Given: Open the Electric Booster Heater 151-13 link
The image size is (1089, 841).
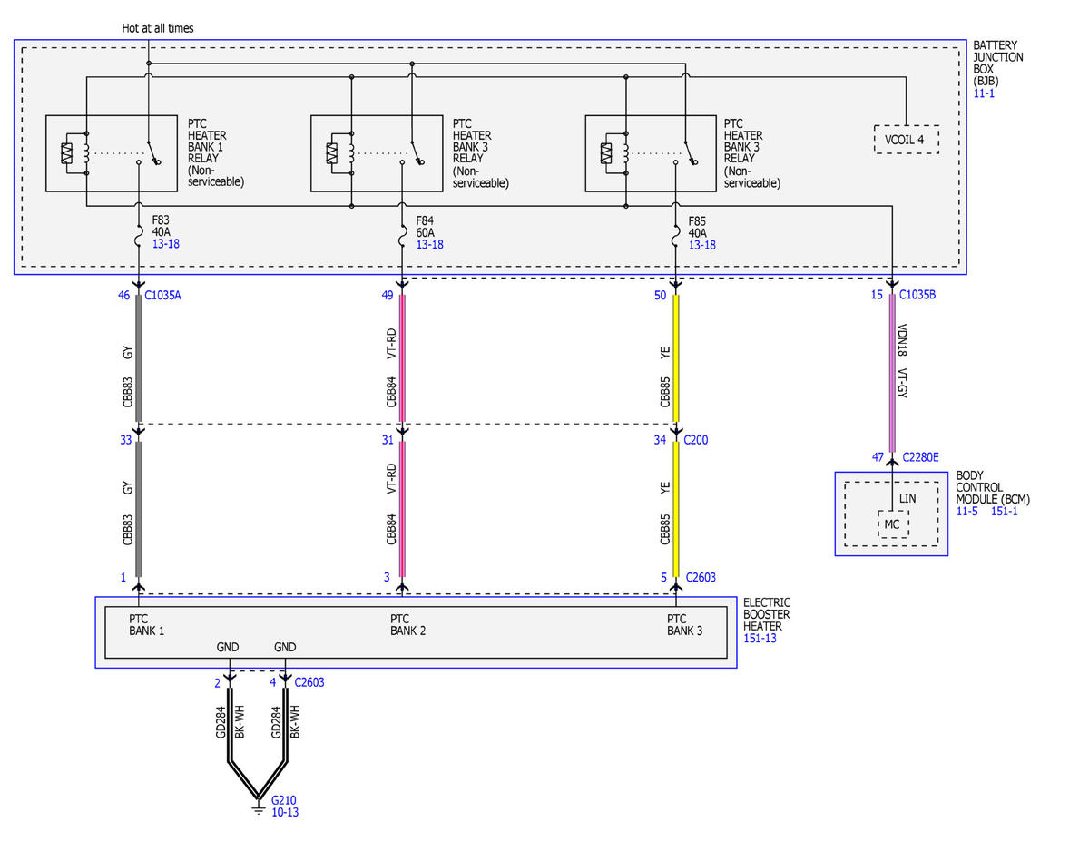Looking at the screenshot, I should coord(760,639).
